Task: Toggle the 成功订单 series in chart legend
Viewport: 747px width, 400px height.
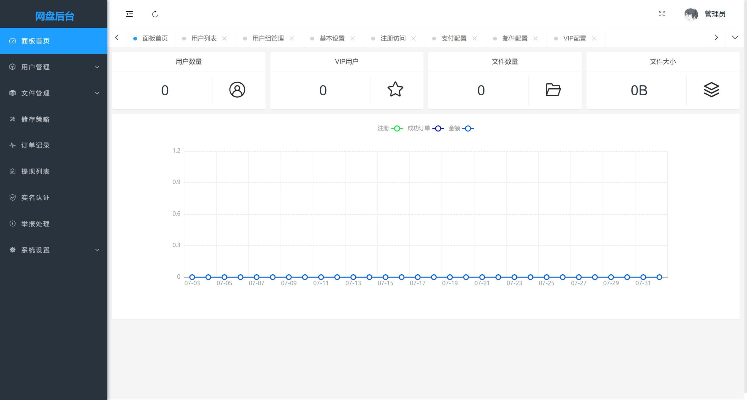Action: [x=425, y=128]
